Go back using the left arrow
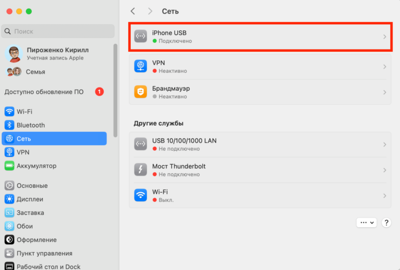This screenshot has width=400, height=270. pos(133,11)
